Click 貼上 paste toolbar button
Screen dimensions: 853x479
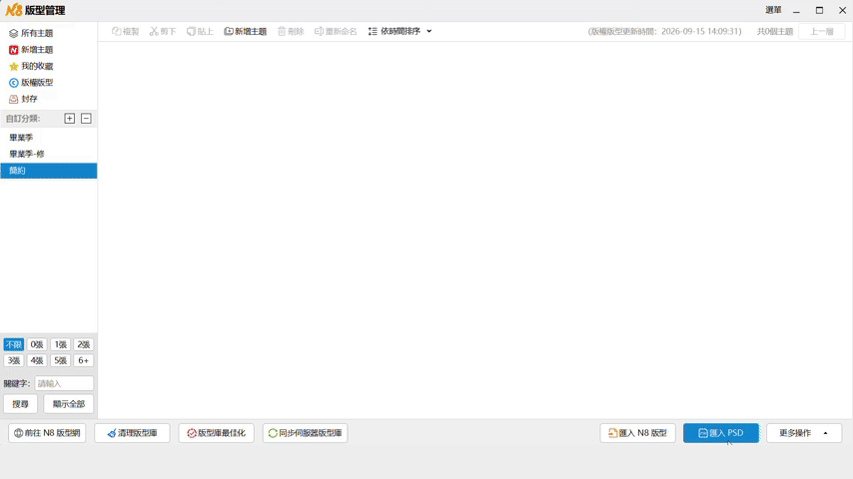click(x=200, y=32)
